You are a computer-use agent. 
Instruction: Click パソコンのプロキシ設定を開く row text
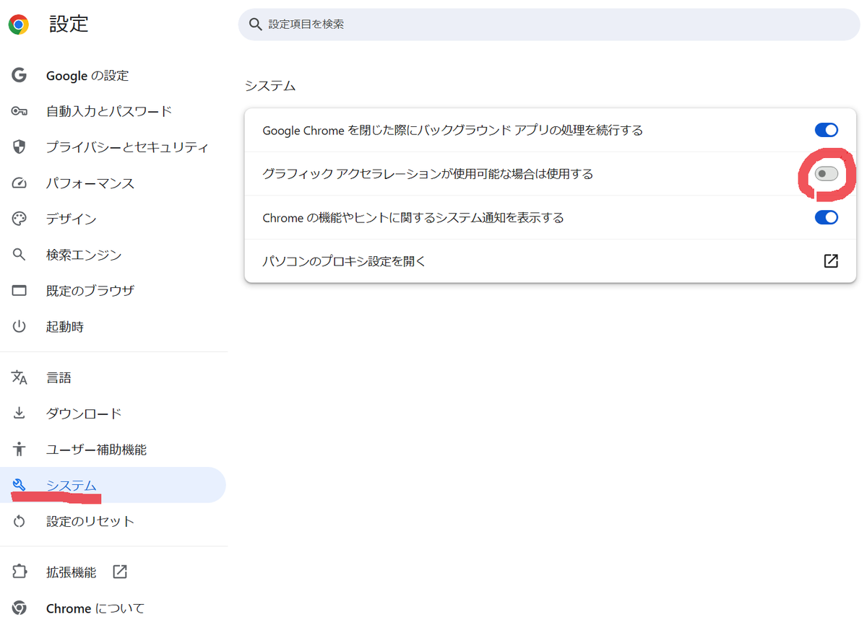pos(345,261)
